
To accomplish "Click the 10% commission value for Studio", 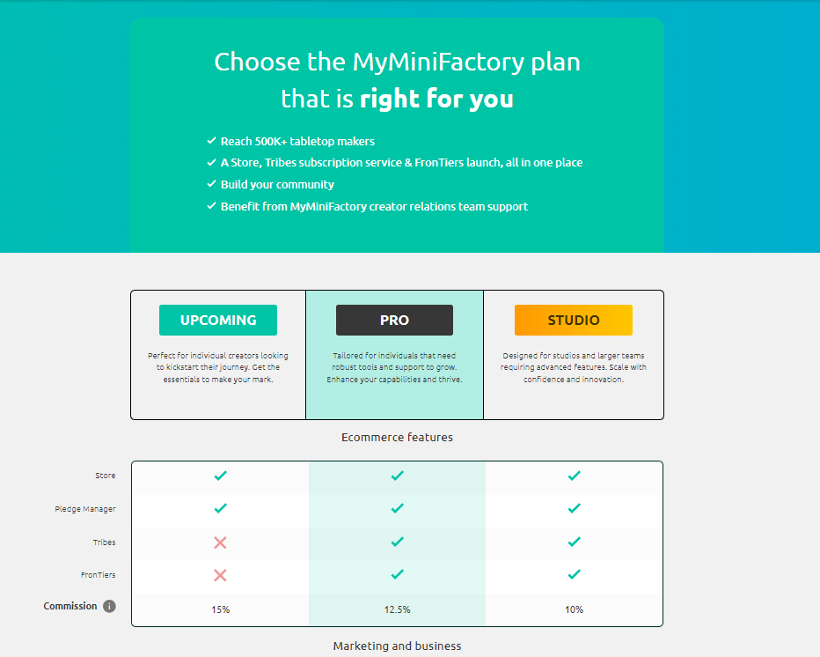I will (x=575, y=609).
